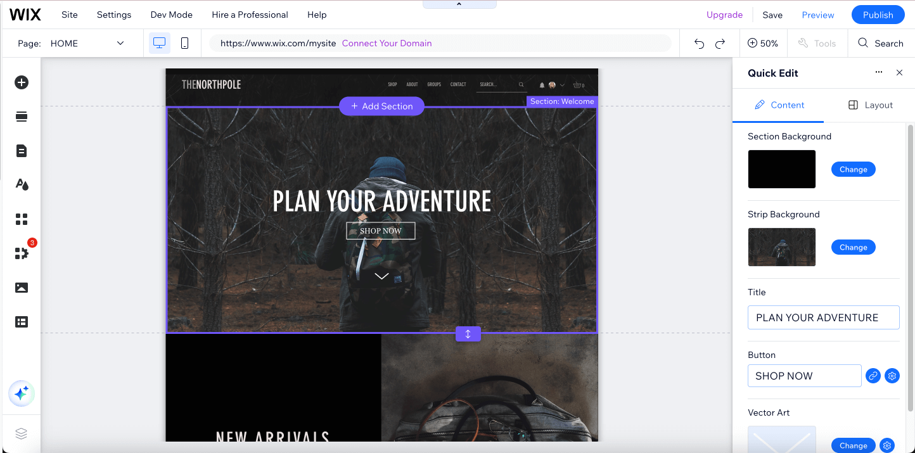
Task: Open the Add Apps grid icon
Action: point(22,219)
